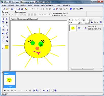
Task: Switch to the Оптимизация tab
Action: click(23, 19)
